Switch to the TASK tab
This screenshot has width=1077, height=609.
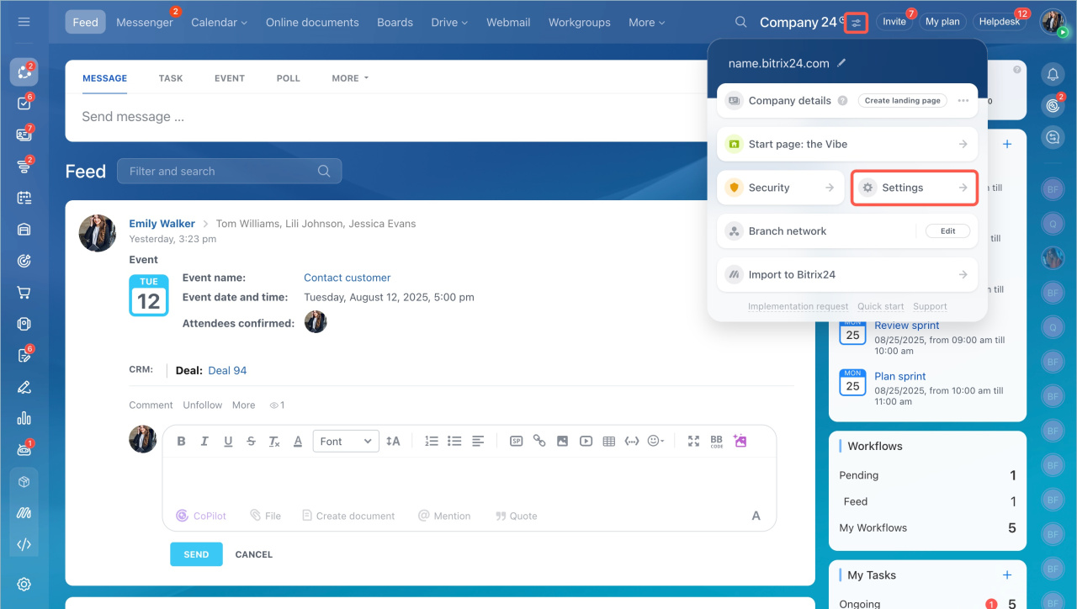(171, 77)
